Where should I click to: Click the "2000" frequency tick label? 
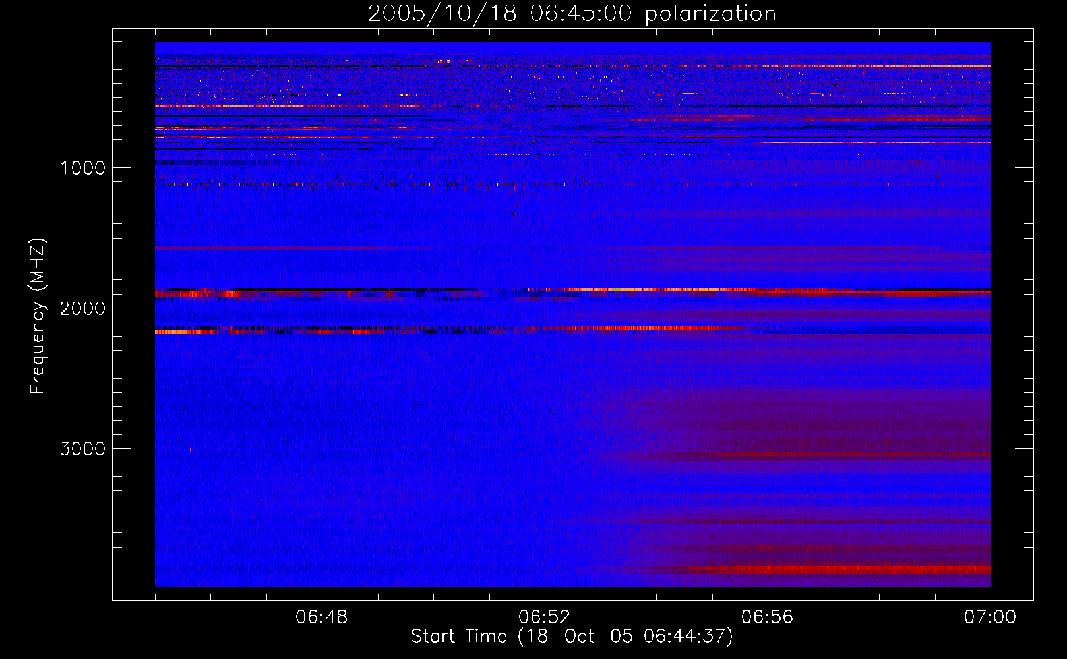pyautogui.click(x=82, y=308)
